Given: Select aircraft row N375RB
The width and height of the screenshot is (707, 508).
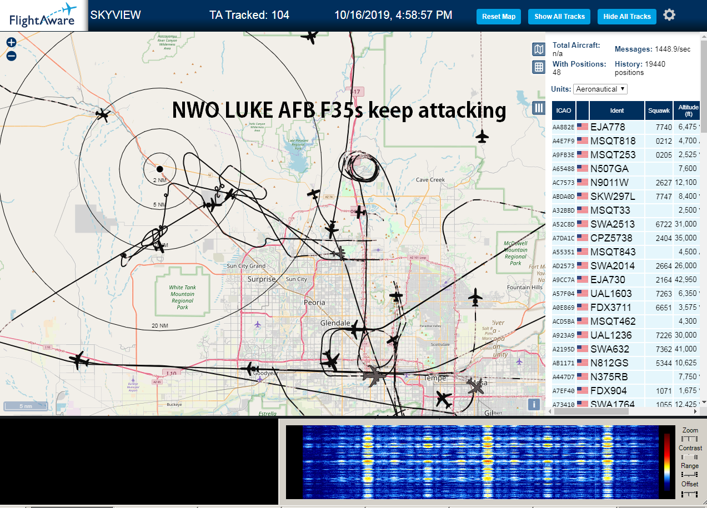Looking at the screenshot, I should pos(626,377).
